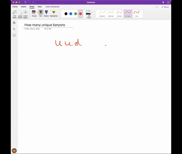Screen dimensions: 182x154
Task: Open the Class Notebook tab
Action: 52,6
